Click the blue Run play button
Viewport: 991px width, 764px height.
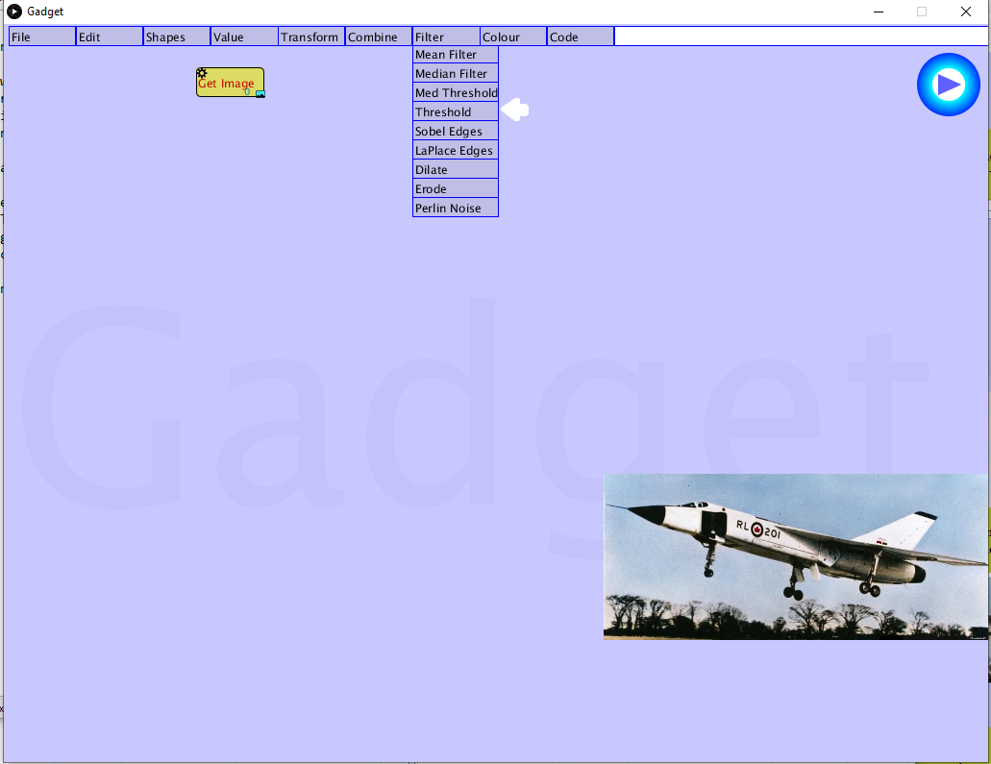tap(948, 85)
